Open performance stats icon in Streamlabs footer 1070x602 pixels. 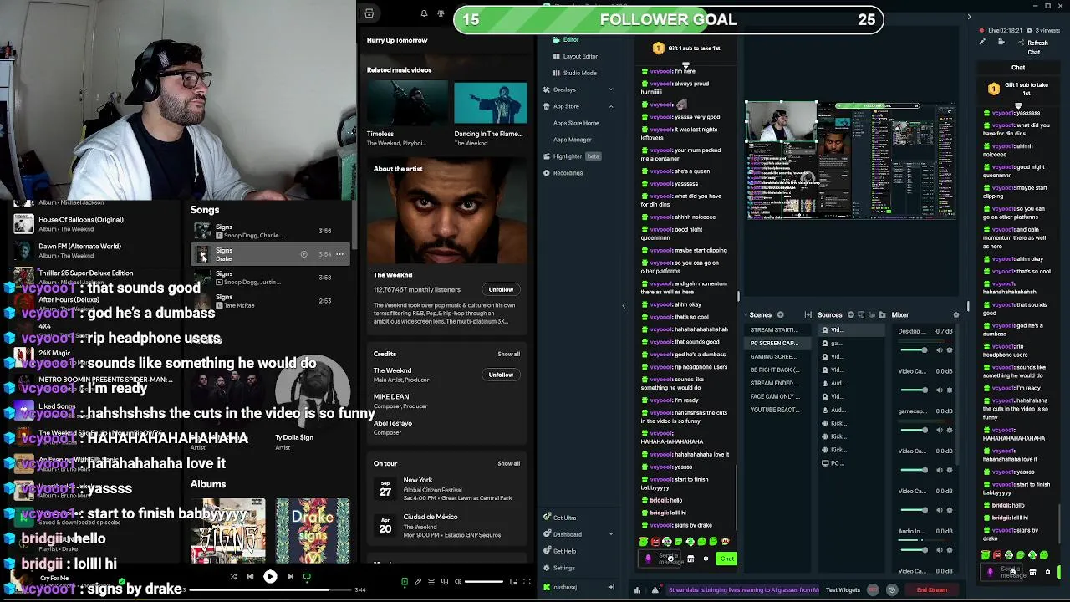(x=638, y=590)
